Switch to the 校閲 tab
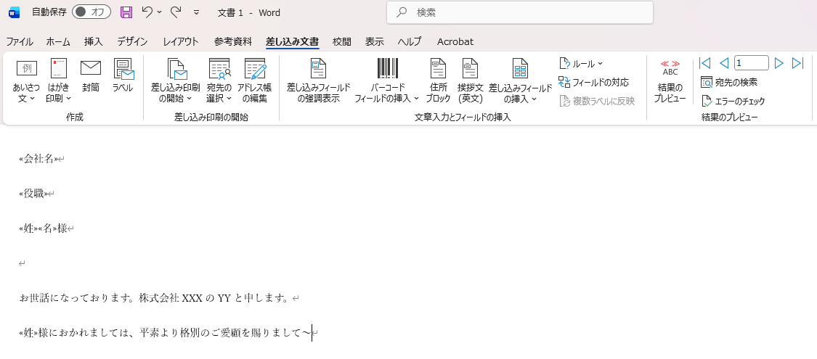This screenshot has width=817, height=359. click(342, 41)
